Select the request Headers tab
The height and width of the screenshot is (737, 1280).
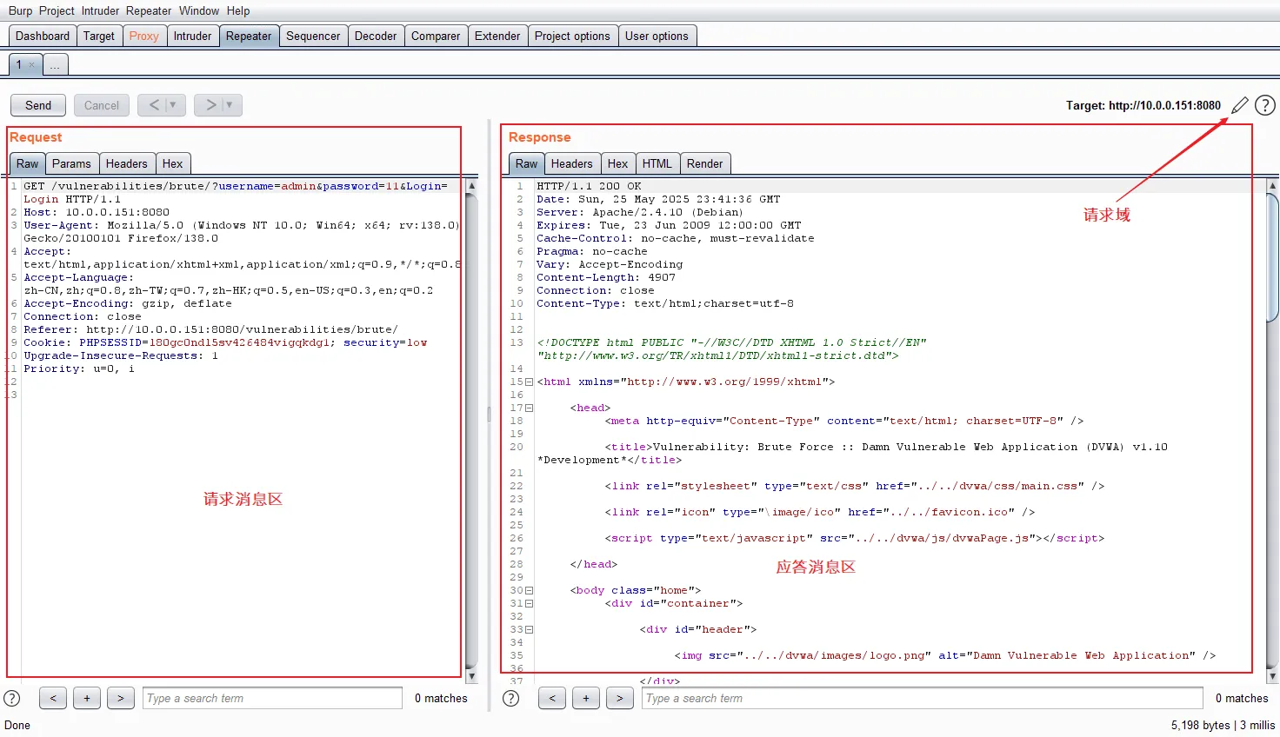127,163
